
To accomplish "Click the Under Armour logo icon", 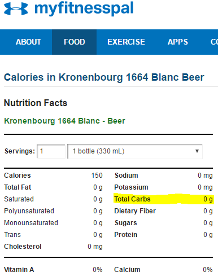I will coord(16,8).
